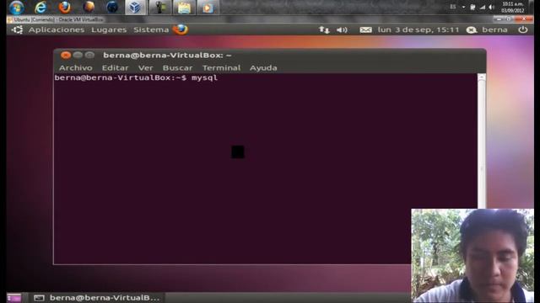Screen dimensions: 540x303
Task: Select the VirtualBox cube icon in the taskbar
Action: [x=135, y=8]
